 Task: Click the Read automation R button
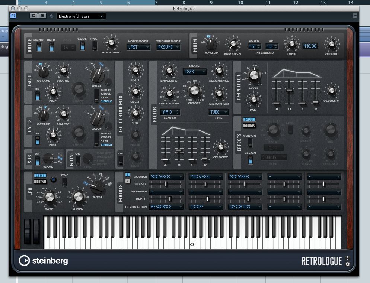[34, 16]
